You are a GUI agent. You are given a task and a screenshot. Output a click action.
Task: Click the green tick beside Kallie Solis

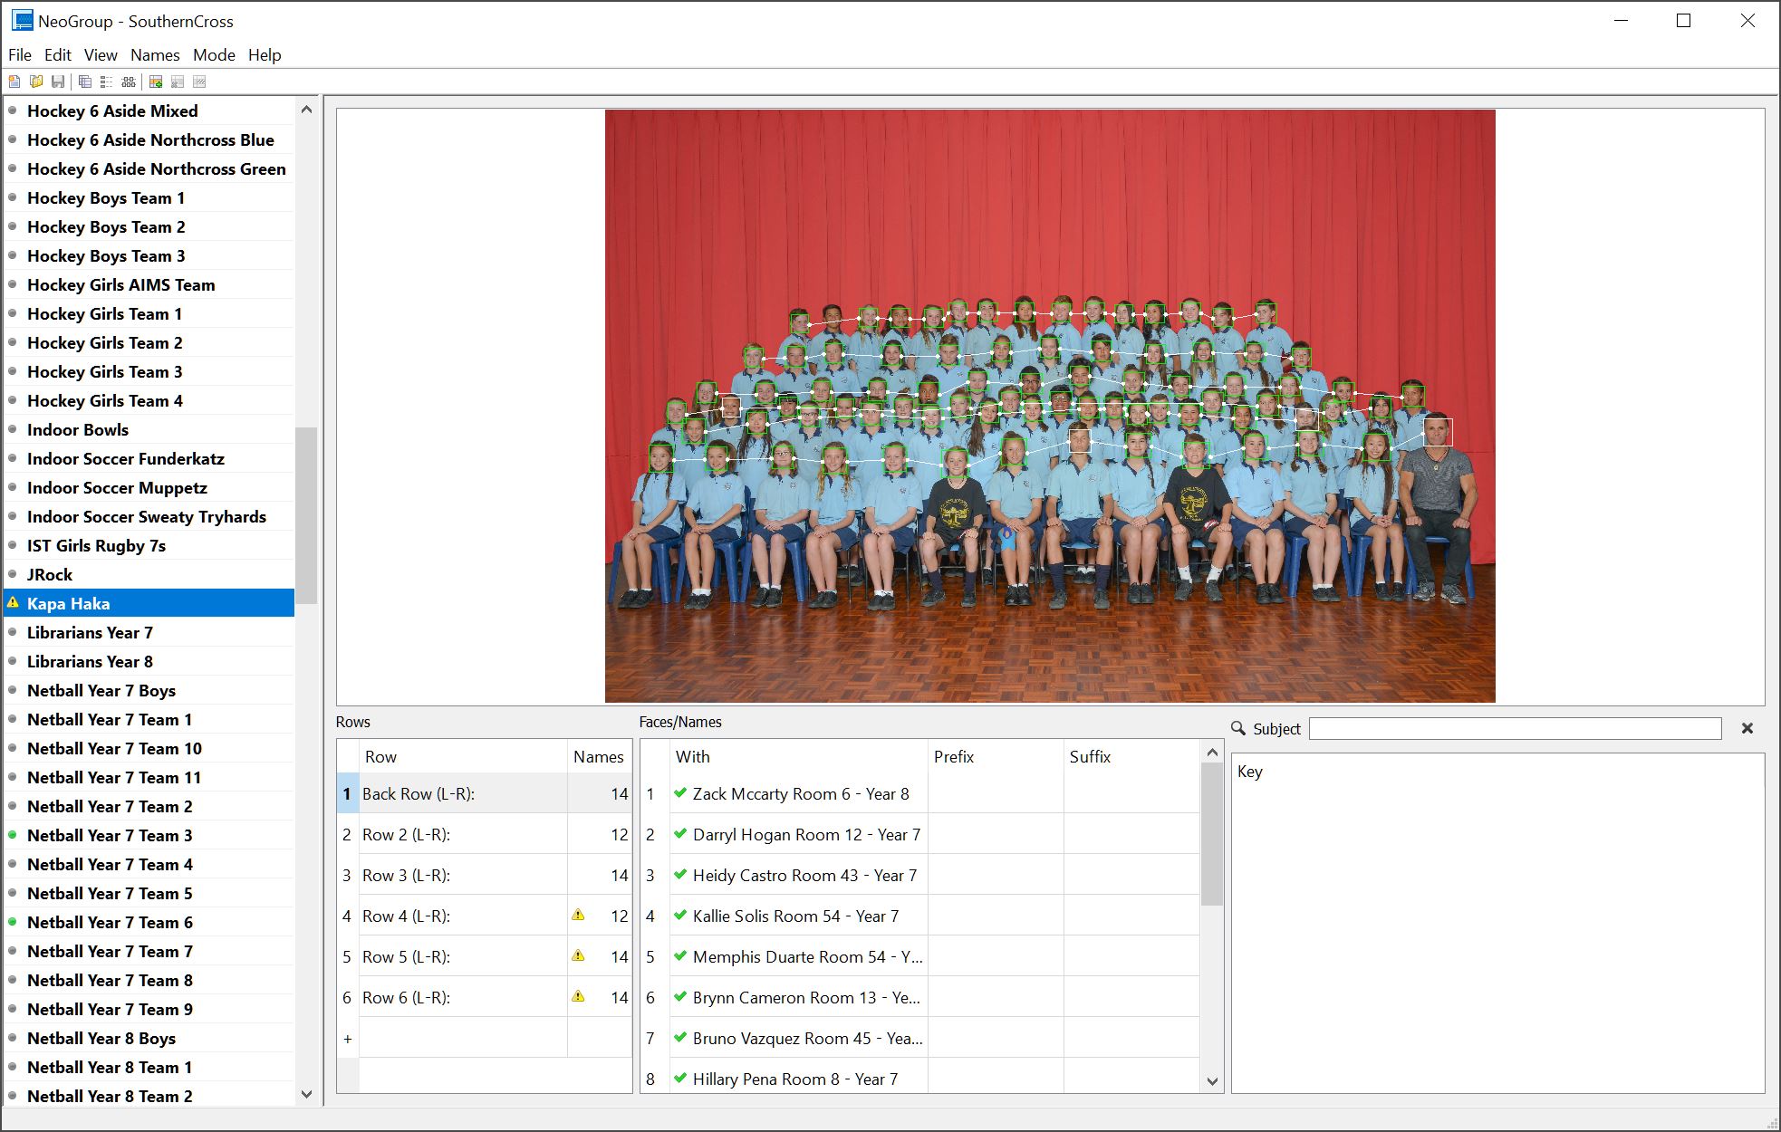coord(680,916)
